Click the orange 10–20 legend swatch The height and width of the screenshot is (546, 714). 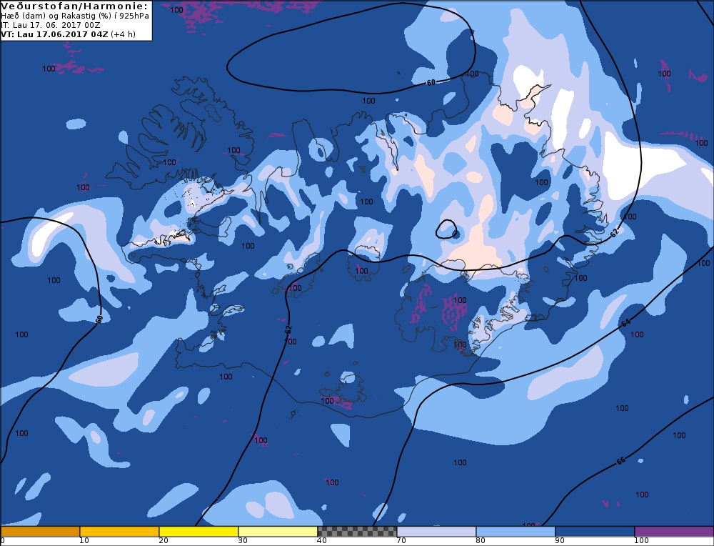(119, 532)
